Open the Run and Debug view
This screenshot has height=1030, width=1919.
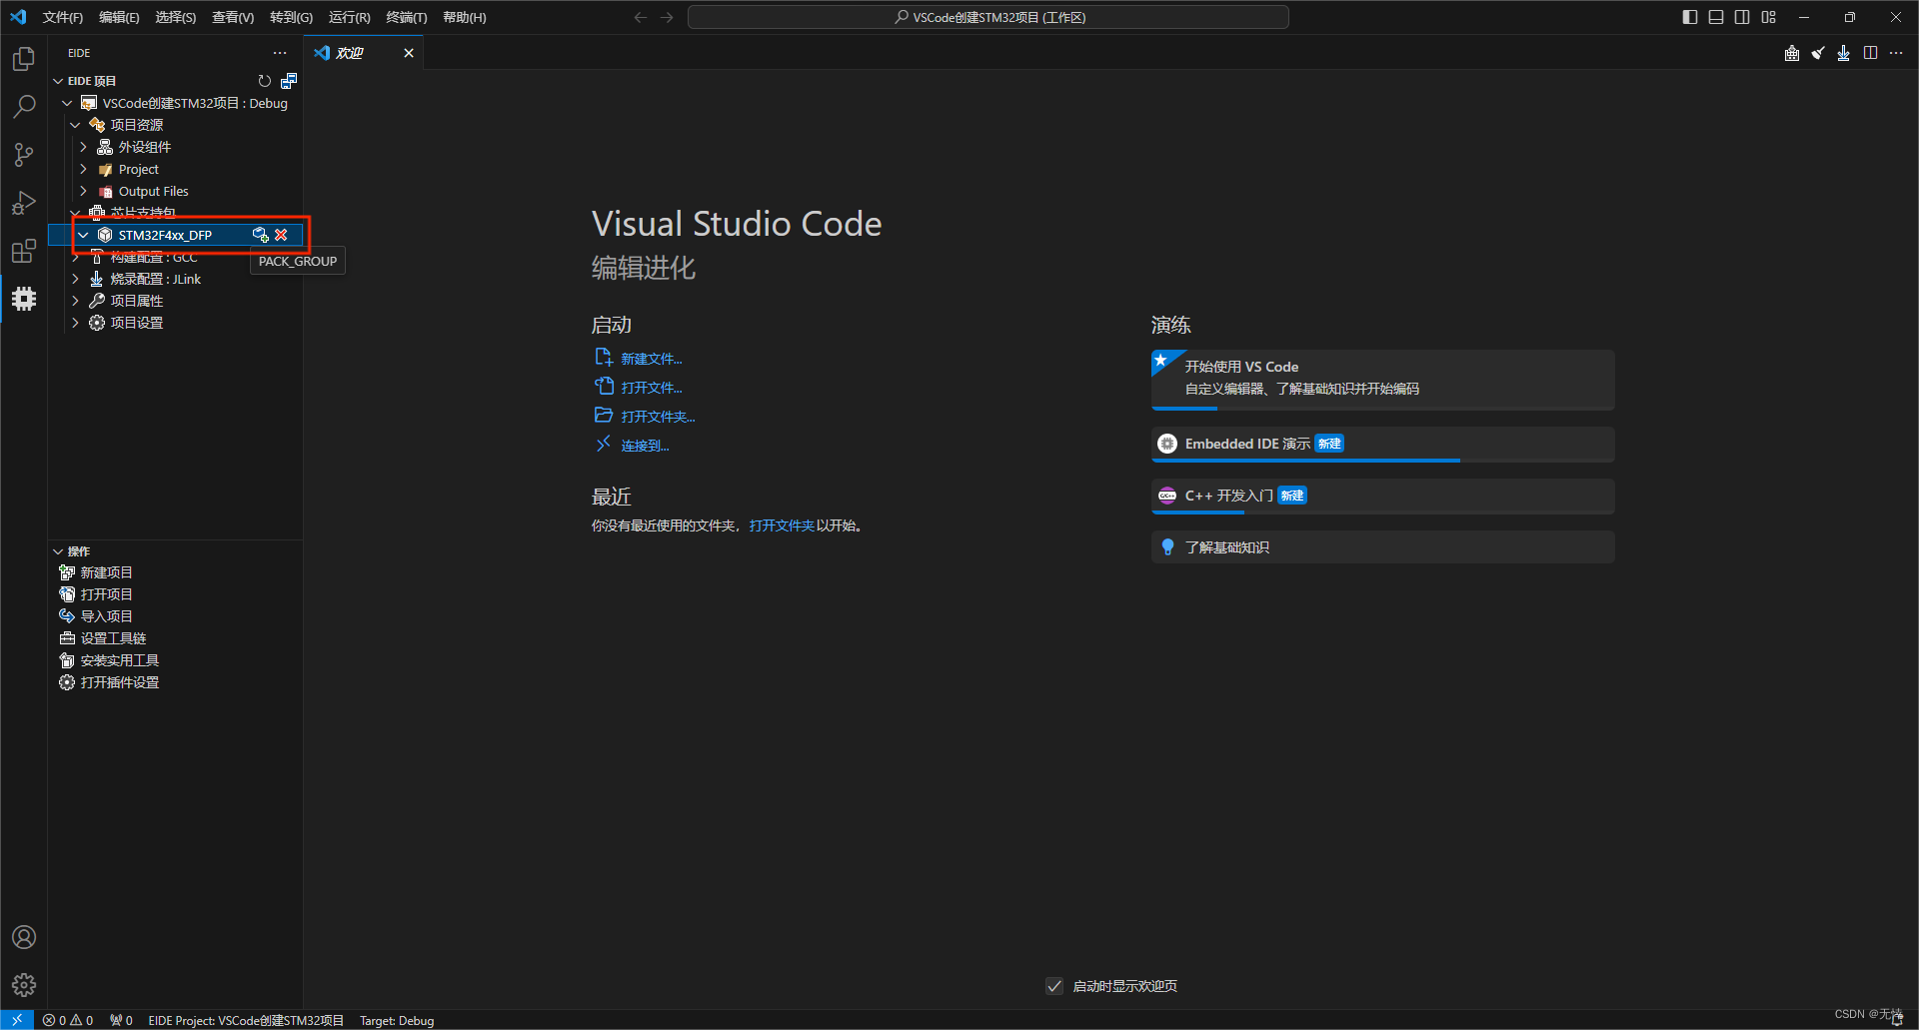tap(24, 203)
